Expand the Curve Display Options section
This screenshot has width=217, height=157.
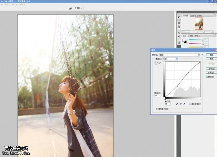pos(156,109)
